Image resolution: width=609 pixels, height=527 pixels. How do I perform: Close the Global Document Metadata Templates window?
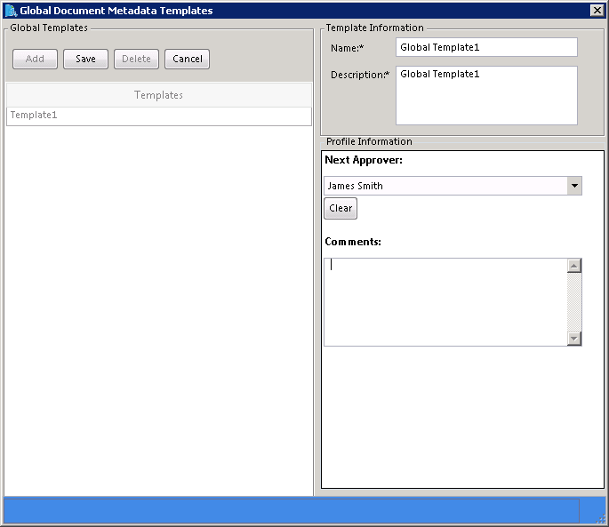pos(597,11)
